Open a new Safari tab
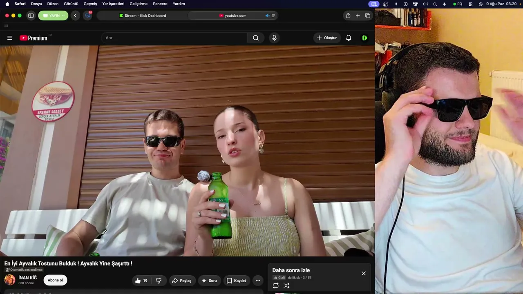 pos(358,16)
